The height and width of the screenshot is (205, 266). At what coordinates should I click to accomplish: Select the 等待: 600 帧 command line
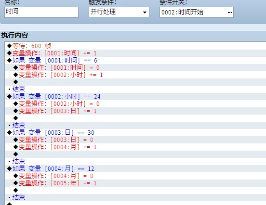136,46
